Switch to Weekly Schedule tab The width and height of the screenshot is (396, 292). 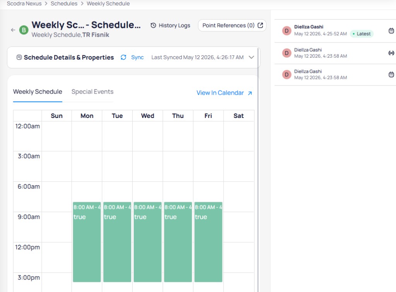click(38, 92)
